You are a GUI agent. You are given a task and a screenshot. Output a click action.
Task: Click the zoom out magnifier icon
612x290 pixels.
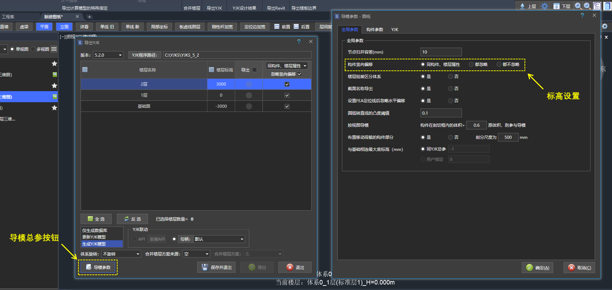tap(587, 6)
